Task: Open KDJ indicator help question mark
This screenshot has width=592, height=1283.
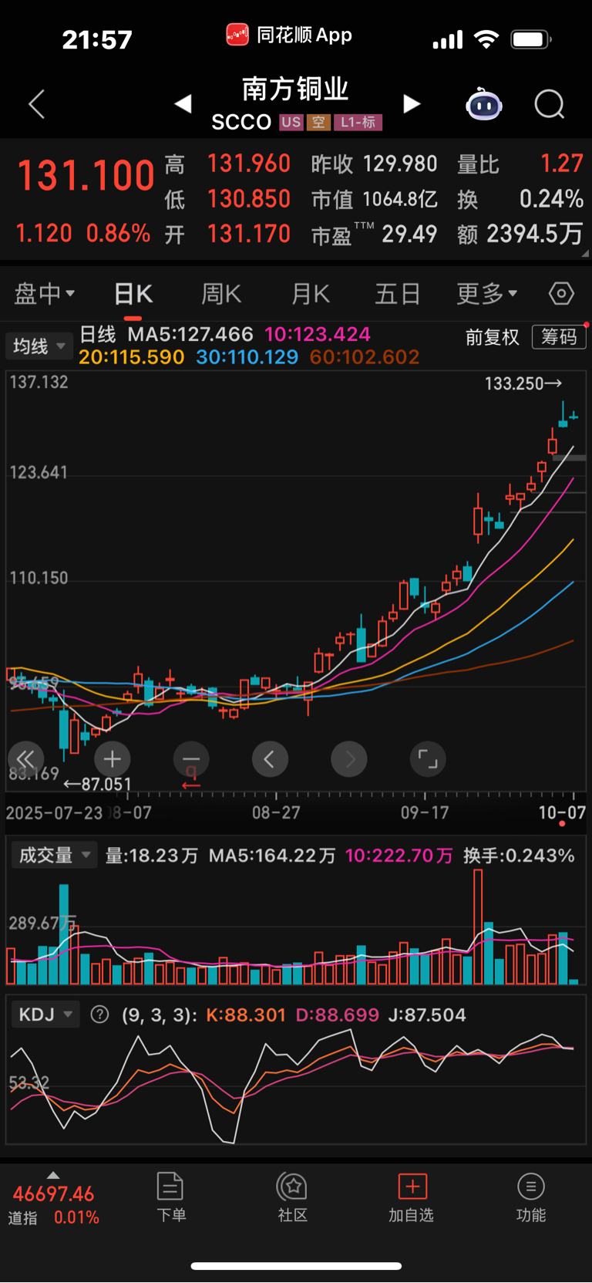Action: point(99,1015)
